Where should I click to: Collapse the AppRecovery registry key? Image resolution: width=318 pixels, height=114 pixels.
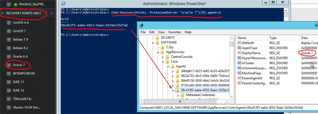pyautogui.click(x=158, y=52)
